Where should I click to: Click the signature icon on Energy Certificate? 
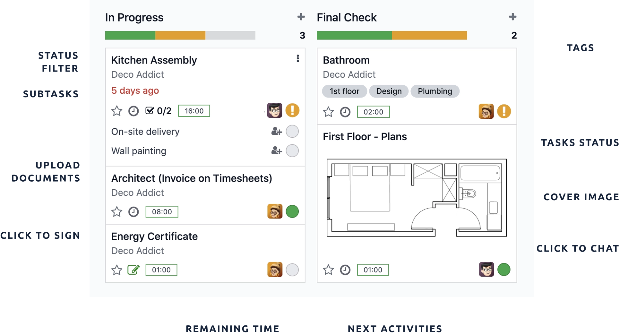pos(133,270)
